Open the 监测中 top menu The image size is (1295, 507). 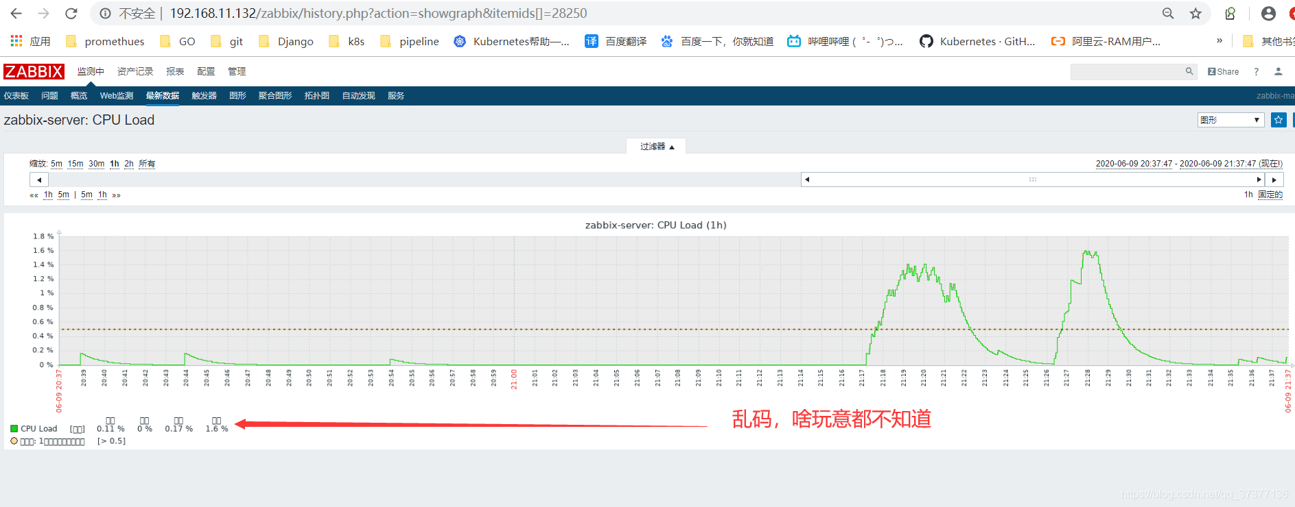coord(91,71)
